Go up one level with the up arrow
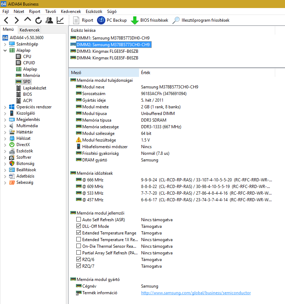This screenshot has width=285, height=304. (28, 20)
